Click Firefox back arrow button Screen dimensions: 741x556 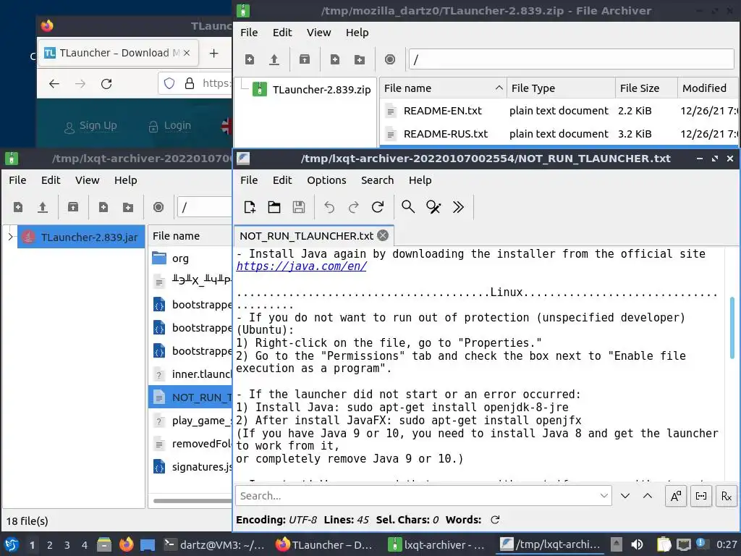coord(54,84)
